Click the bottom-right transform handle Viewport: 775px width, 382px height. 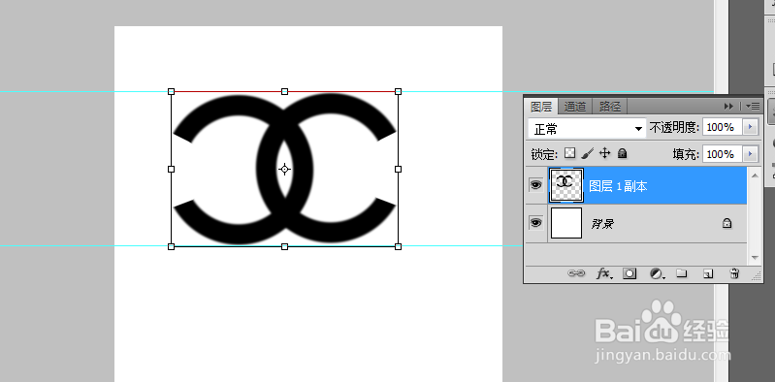pos(399,246)
